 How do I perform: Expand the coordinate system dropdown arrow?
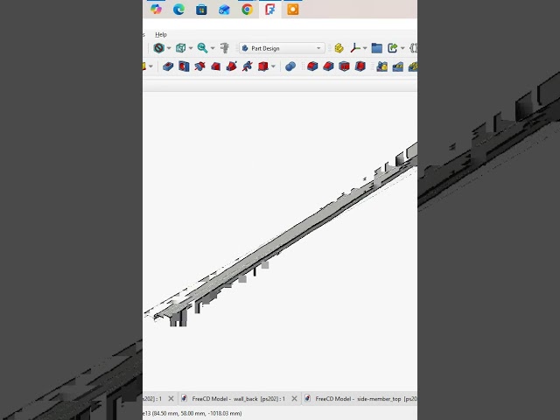coord(365,48)
